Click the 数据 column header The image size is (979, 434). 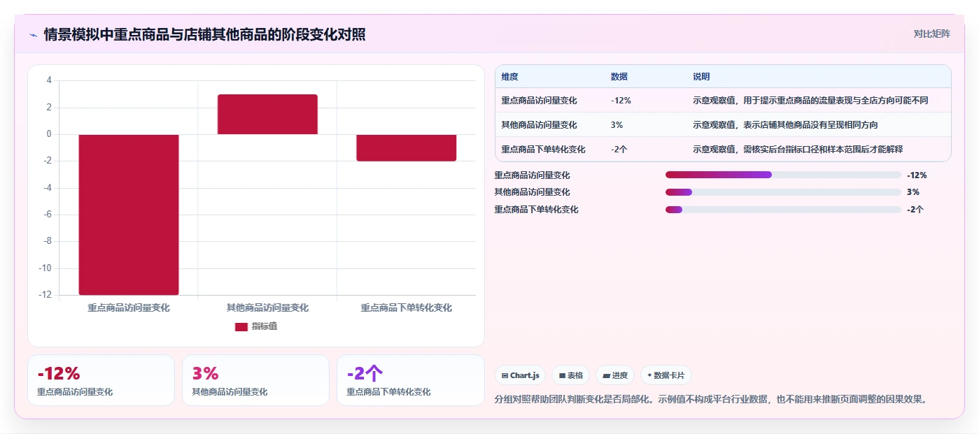click(619, 77)
